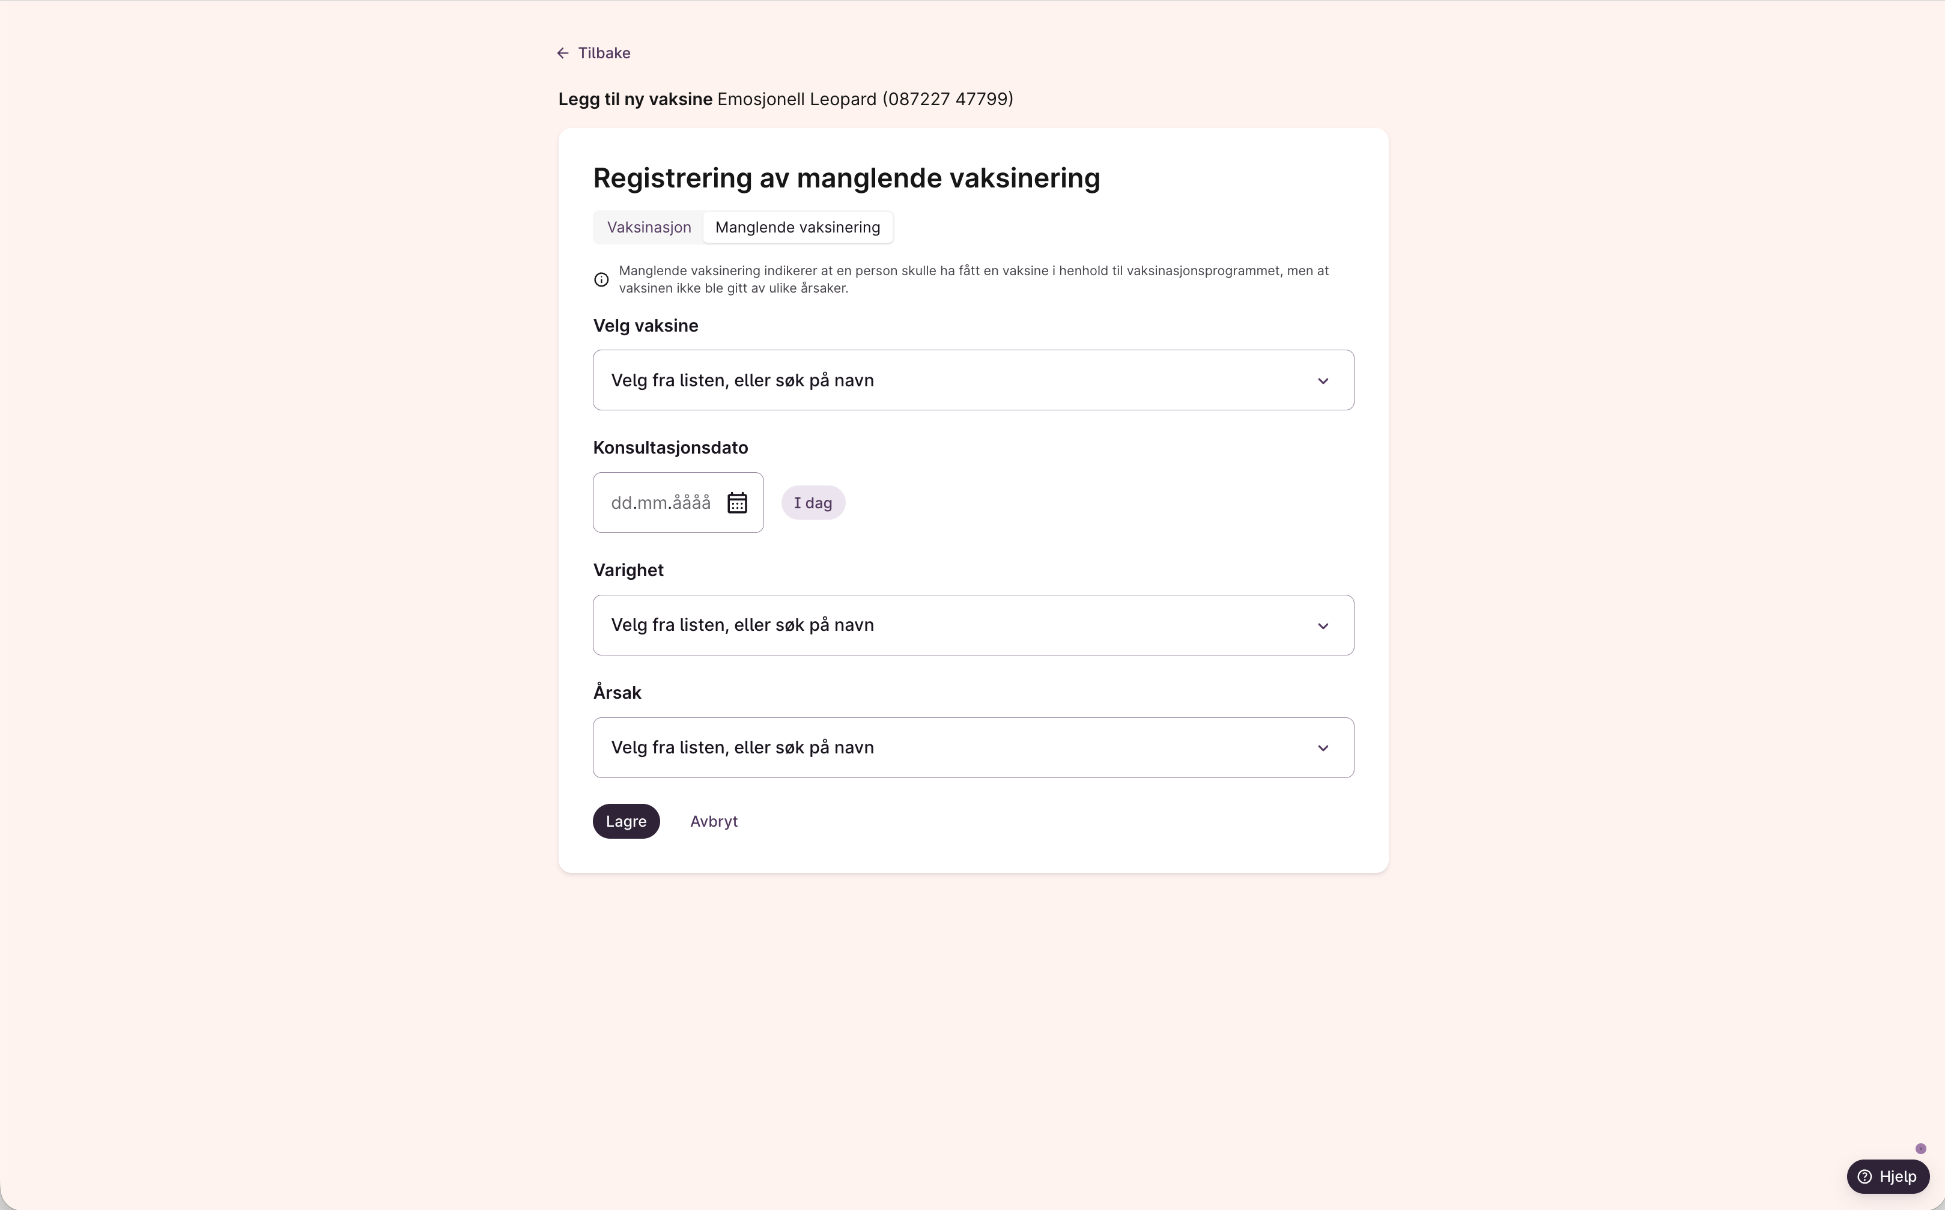This screenshot has height=1210, width=1945.
Task: Click the Årsak combo box placeholder text
Action: click(x=742, y=748)
